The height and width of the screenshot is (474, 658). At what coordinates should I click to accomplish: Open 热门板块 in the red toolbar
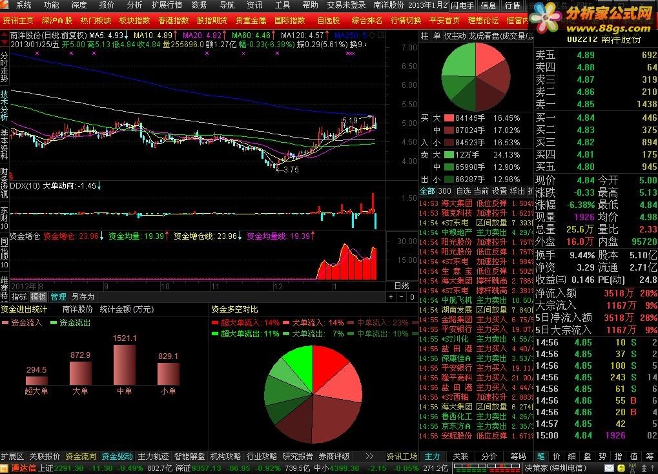(96, 20)
